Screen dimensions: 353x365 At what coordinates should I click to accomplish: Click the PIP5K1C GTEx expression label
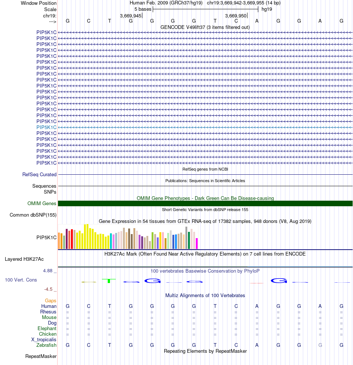[x=46, y=237]
